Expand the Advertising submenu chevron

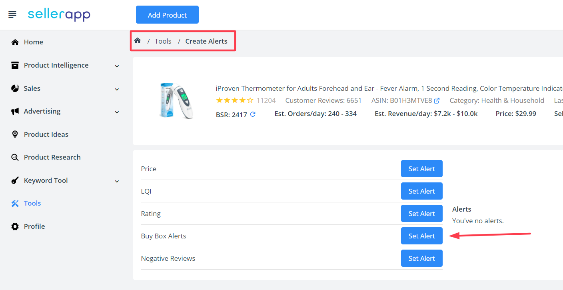click(117, 112)
